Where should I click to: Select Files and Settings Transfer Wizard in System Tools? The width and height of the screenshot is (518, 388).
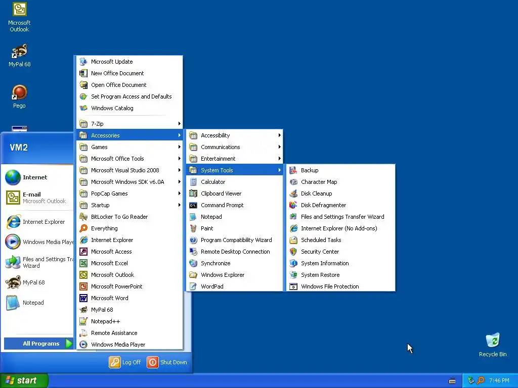[x=340, y=217]
